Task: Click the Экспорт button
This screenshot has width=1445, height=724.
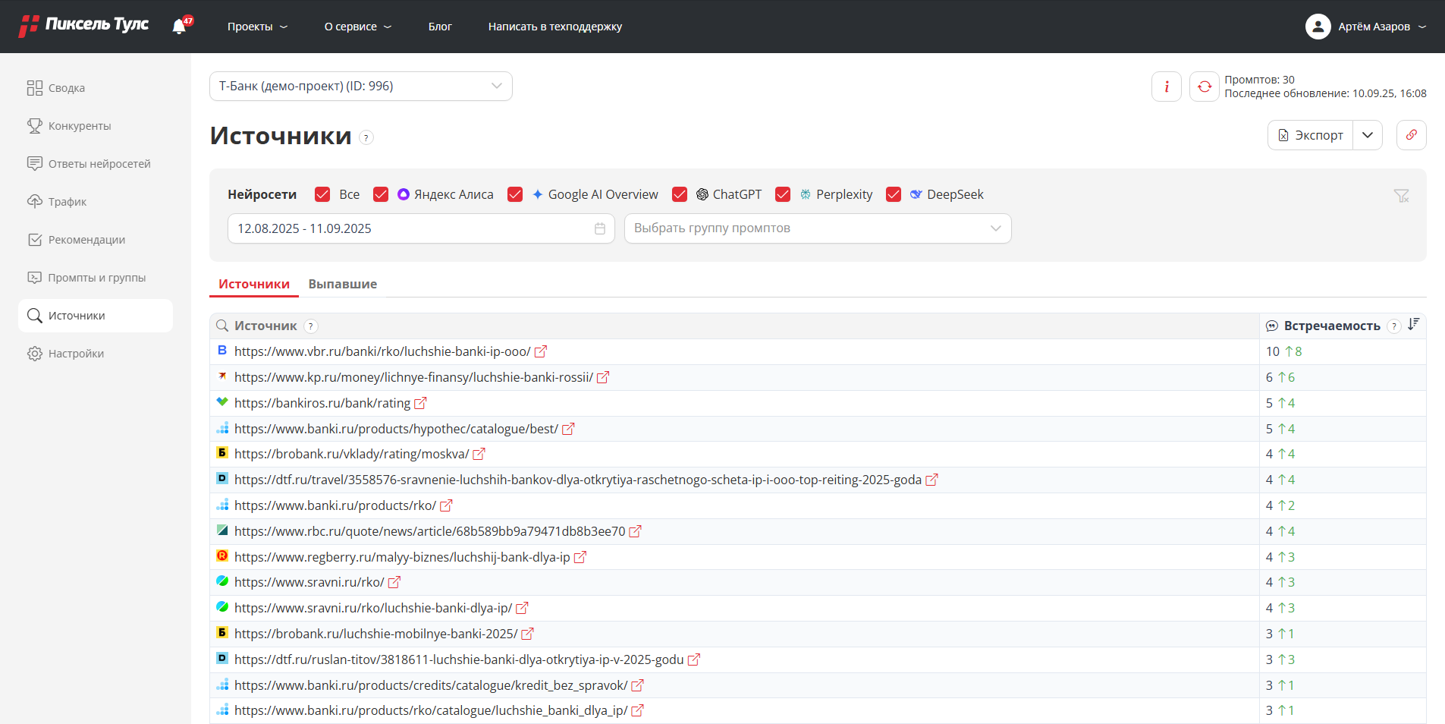Action: 1310,135
